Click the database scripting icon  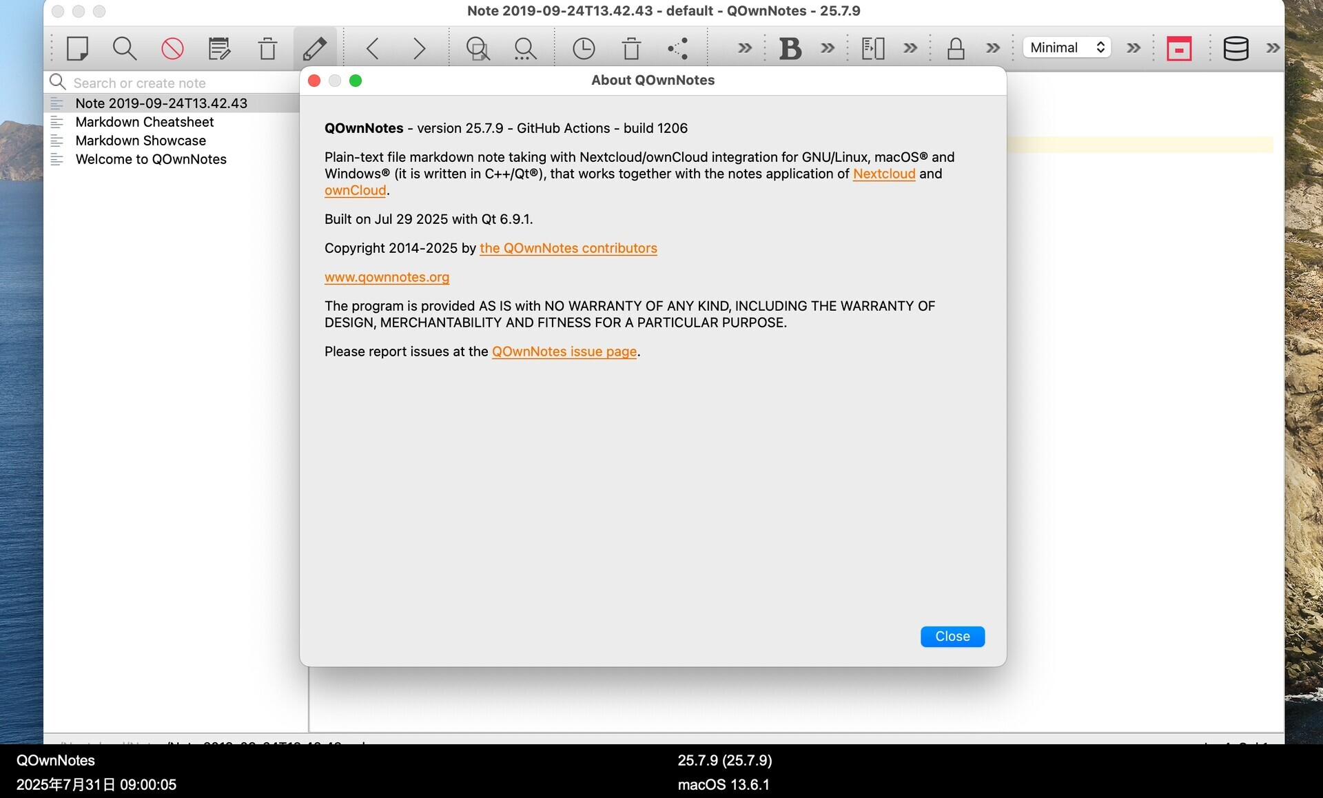pos(1236,48)
